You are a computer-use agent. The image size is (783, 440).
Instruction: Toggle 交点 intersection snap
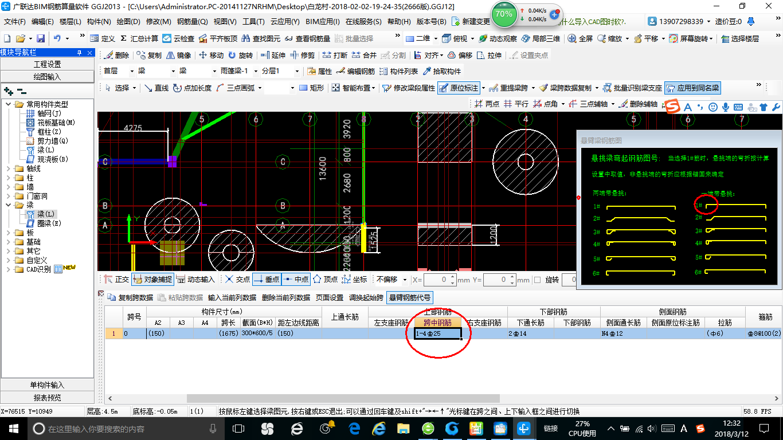click(237, 280)
